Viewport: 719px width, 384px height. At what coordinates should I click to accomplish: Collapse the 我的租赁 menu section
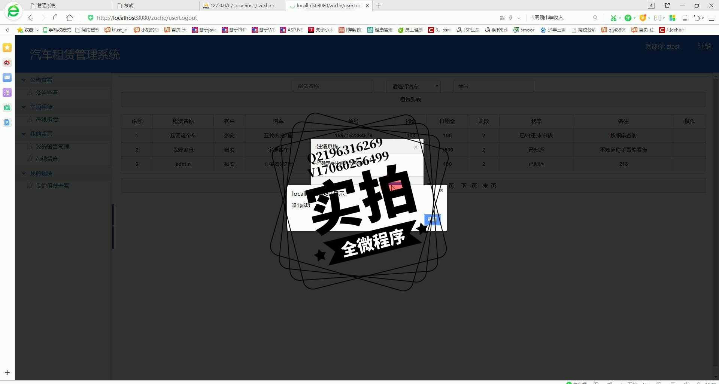[41, 173]
